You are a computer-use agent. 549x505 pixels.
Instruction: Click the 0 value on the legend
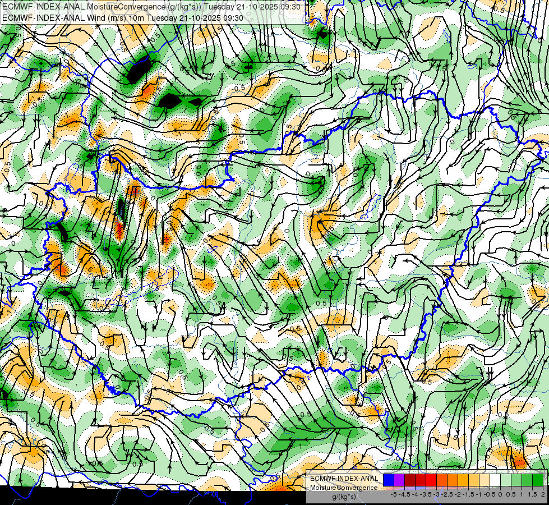coord(500,494)
